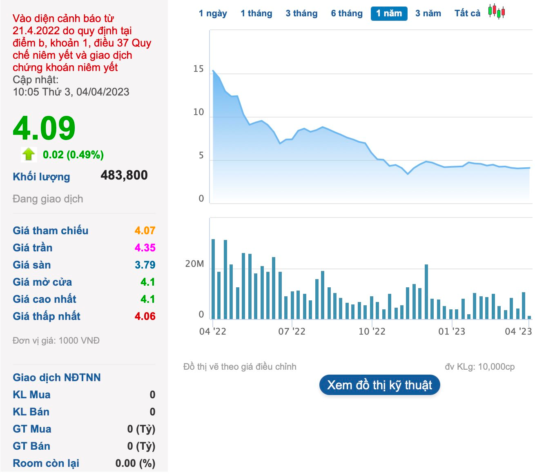Click the 'Giá cao nhất' label
Viewport: 535px width, 475px height.
point(45,299)
